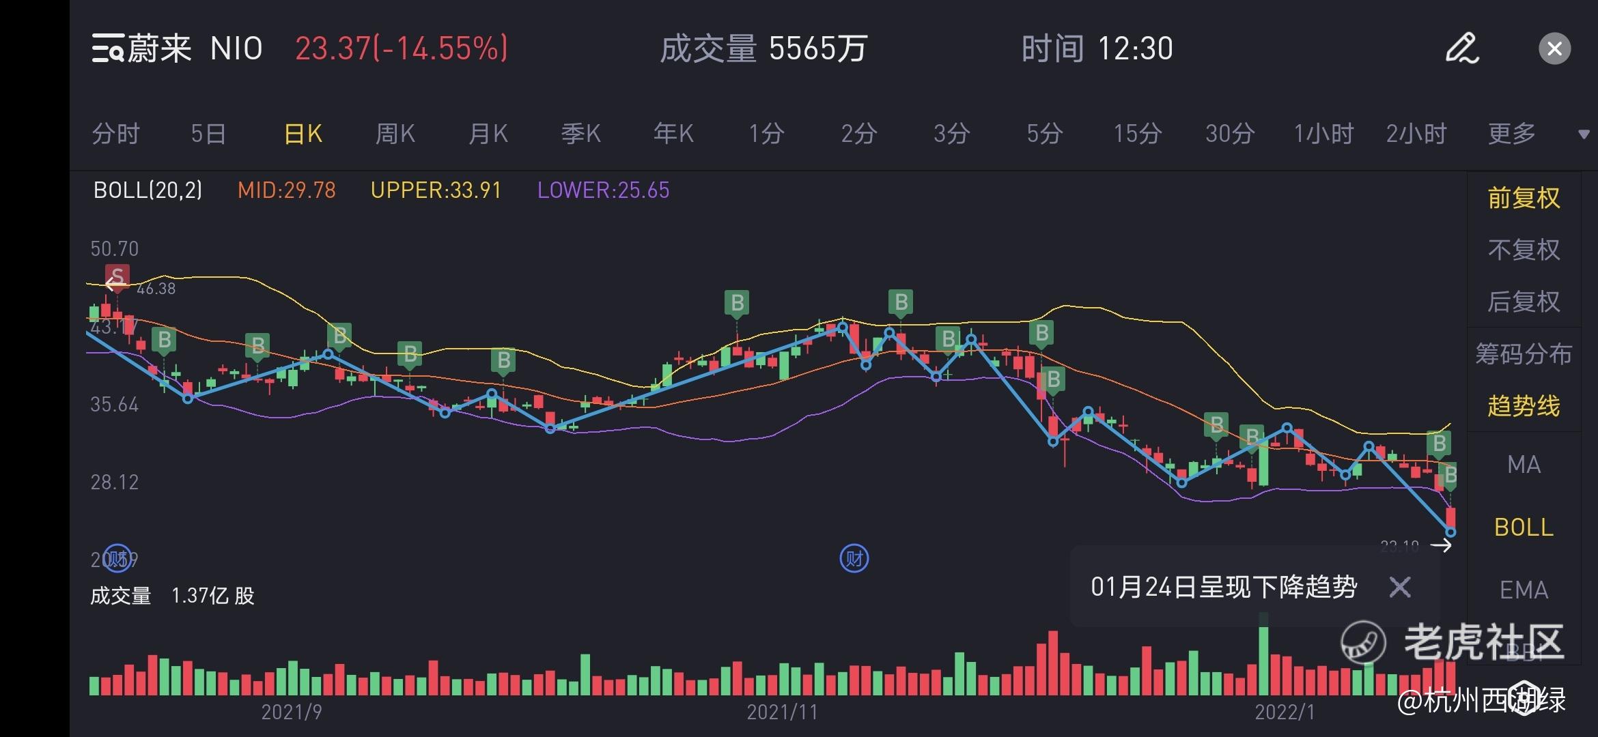Tap the 01月24日呈现下降趋势 trend message
Viewport: 1598px width, 737px height.
[1224, 587]
